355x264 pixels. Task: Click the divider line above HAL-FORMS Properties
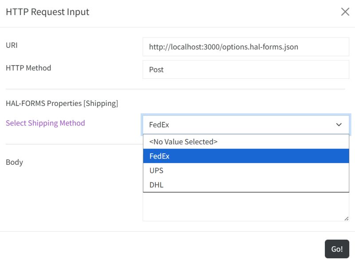tap(175, 89)
